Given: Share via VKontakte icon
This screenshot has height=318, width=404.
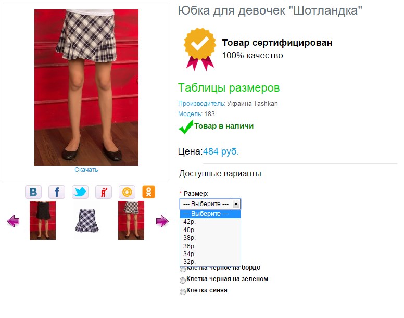Looking at the screenshot, I should 33,192.
